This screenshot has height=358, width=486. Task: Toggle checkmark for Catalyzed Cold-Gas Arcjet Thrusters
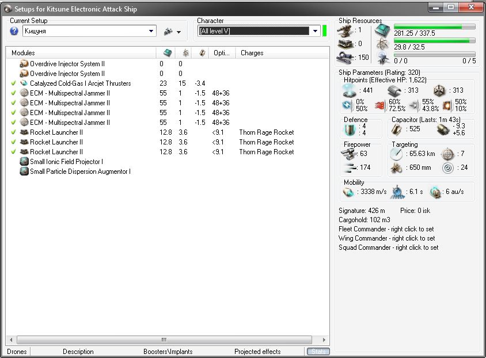tap(13, 83)
